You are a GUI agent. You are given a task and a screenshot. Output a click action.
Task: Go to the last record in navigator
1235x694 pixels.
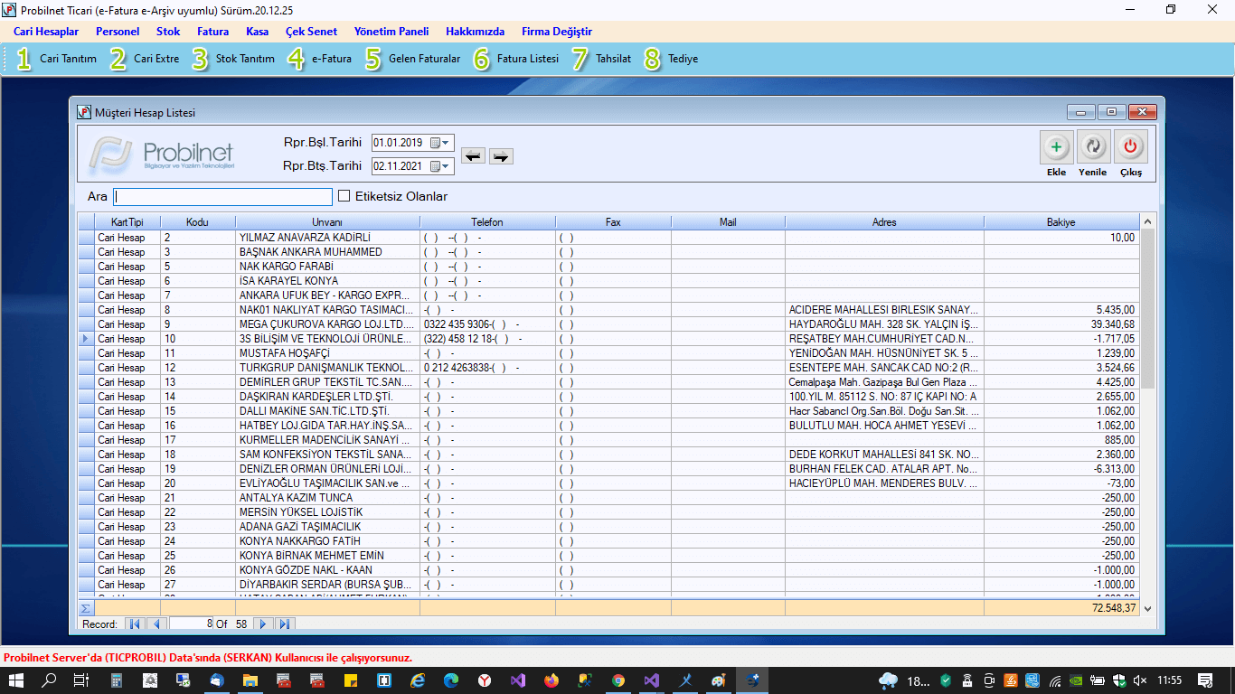(x=284, y=624)
